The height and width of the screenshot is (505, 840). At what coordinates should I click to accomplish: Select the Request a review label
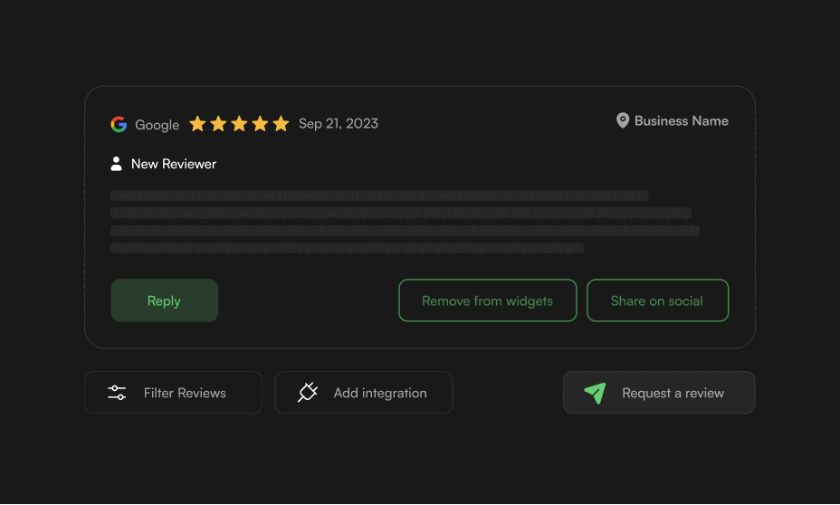click(673, 393)
